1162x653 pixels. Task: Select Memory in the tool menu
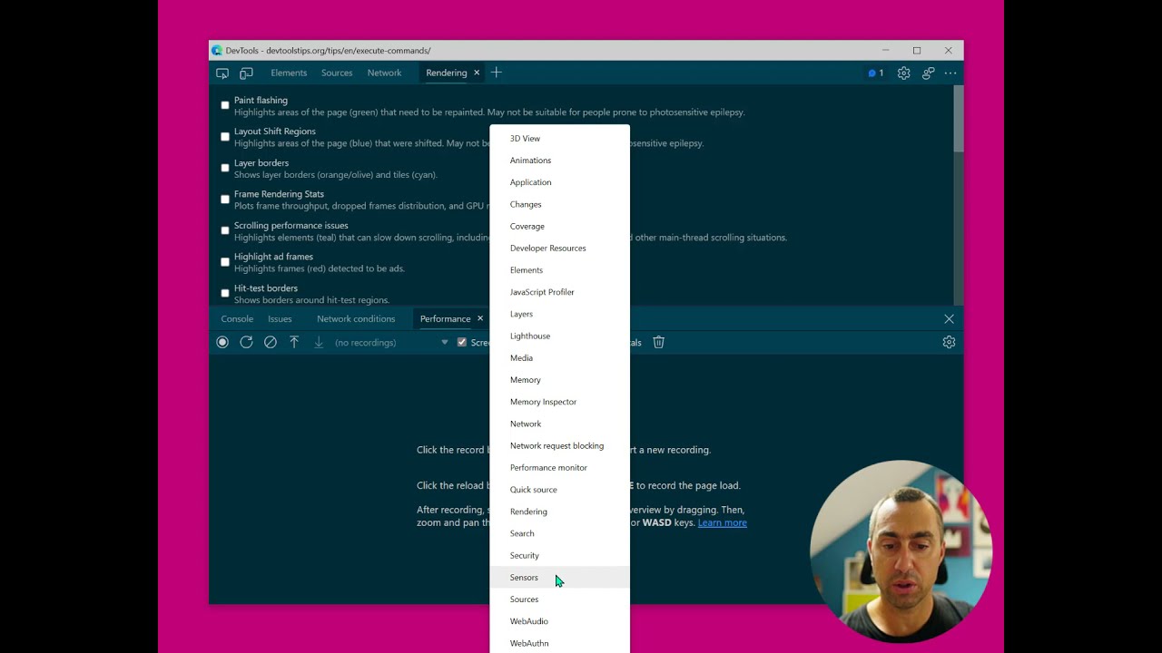(x=559, y=380)
